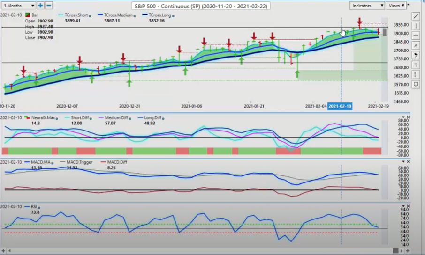This screenshot has height=255, width=425.
Task: Click the TCross.Medium indicator label
Action: click(x=118, y=15)
